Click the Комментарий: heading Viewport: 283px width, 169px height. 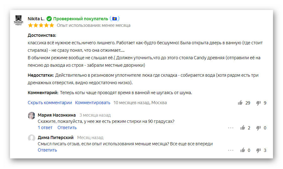point(43,93)
